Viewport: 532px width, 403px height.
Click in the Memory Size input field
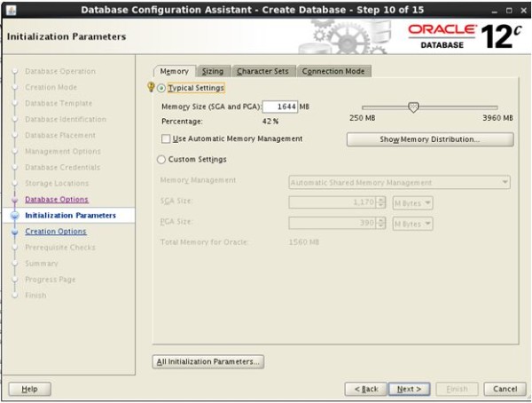tap(280, 107)
